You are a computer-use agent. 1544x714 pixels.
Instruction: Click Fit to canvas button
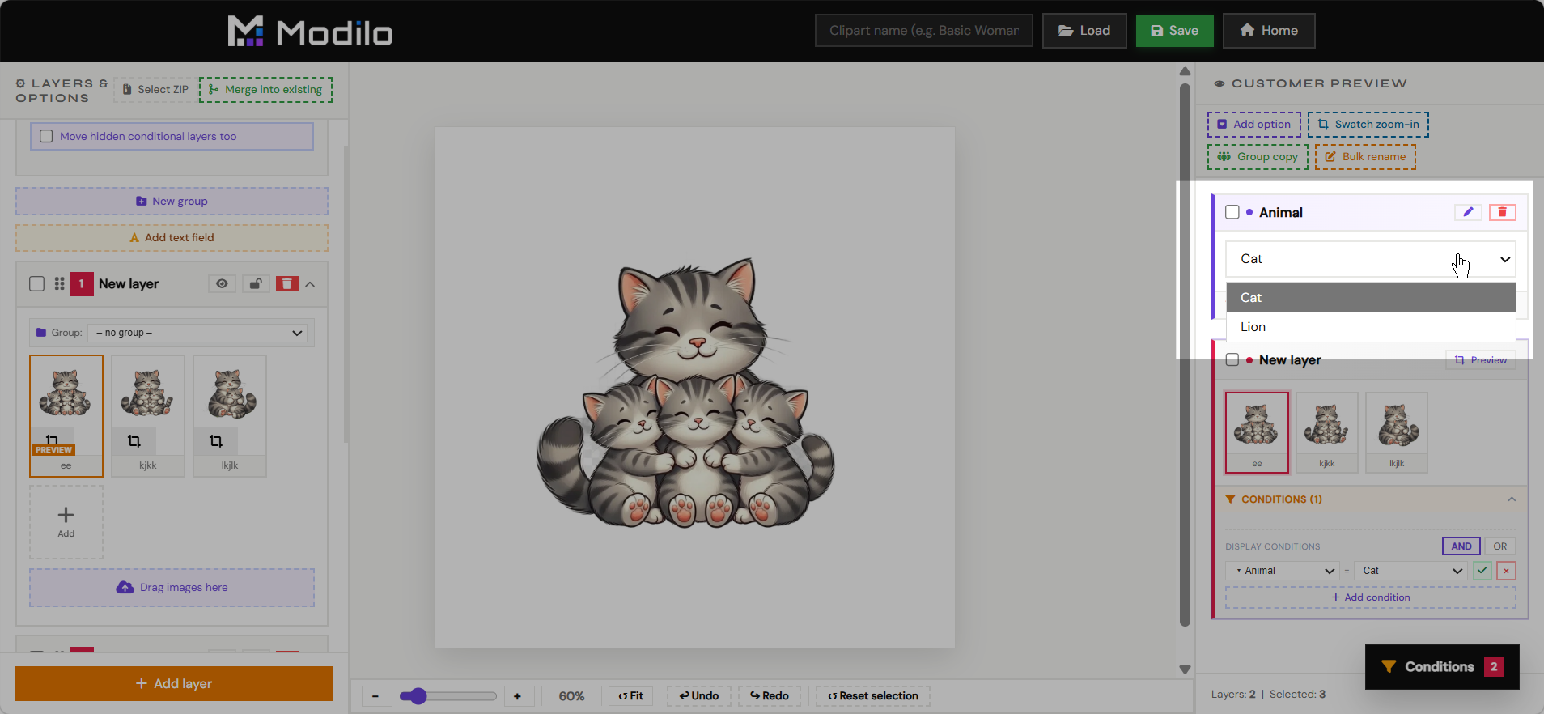click(x=630, y=696)
